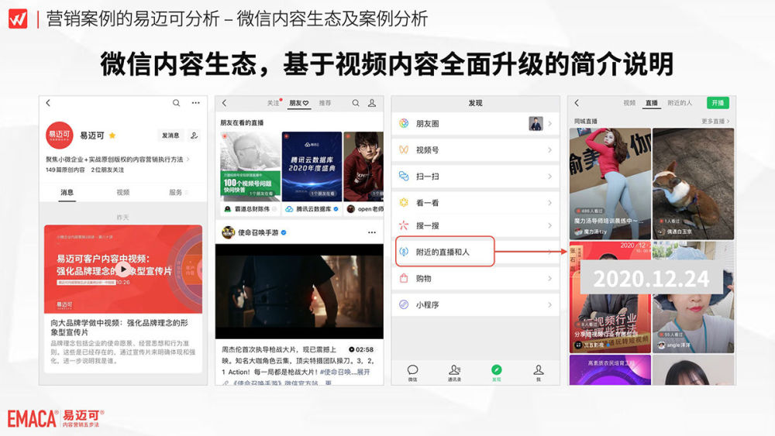775x436 pixels.
Task: Click the 发消息 button
Action: [x=170, y=136]
